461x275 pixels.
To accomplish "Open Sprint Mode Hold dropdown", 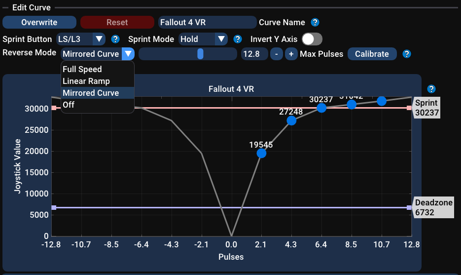I will 203,39.
